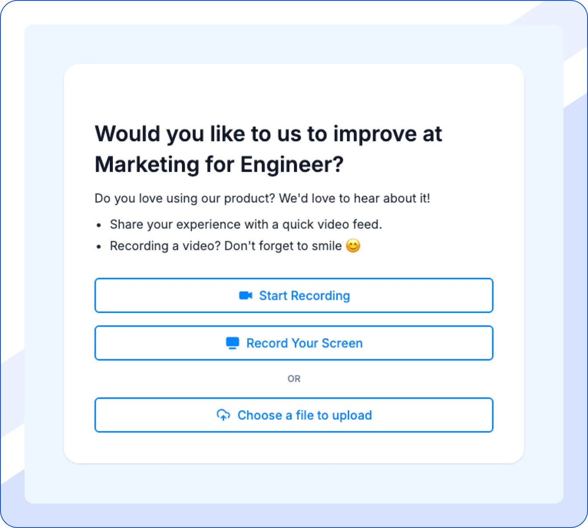
Task: Click the bullet about sharing a quick video feed
Action: [x=246, y=224]
